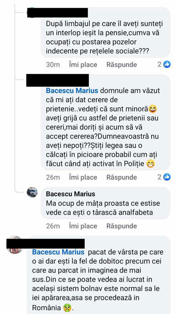The height and width of the screenshot is (314, 176).
Task: Like the friend-request comment with Îmi place
Action: [83, 177]
